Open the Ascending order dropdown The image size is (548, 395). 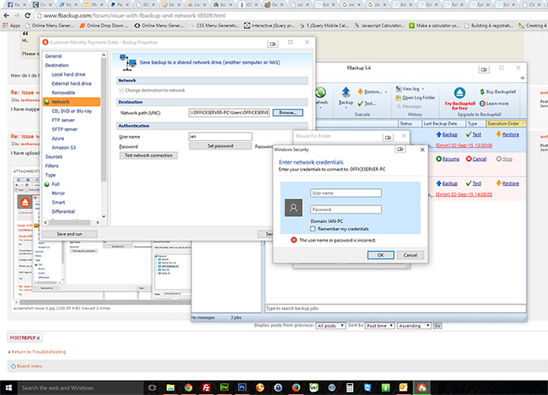pos(414,325)
